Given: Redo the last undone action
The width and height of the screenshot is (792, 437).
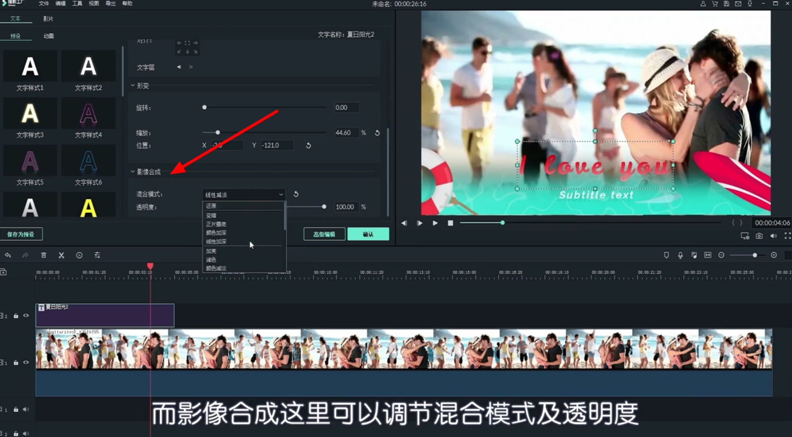Looking at the screenshot, I should (25, 255).
